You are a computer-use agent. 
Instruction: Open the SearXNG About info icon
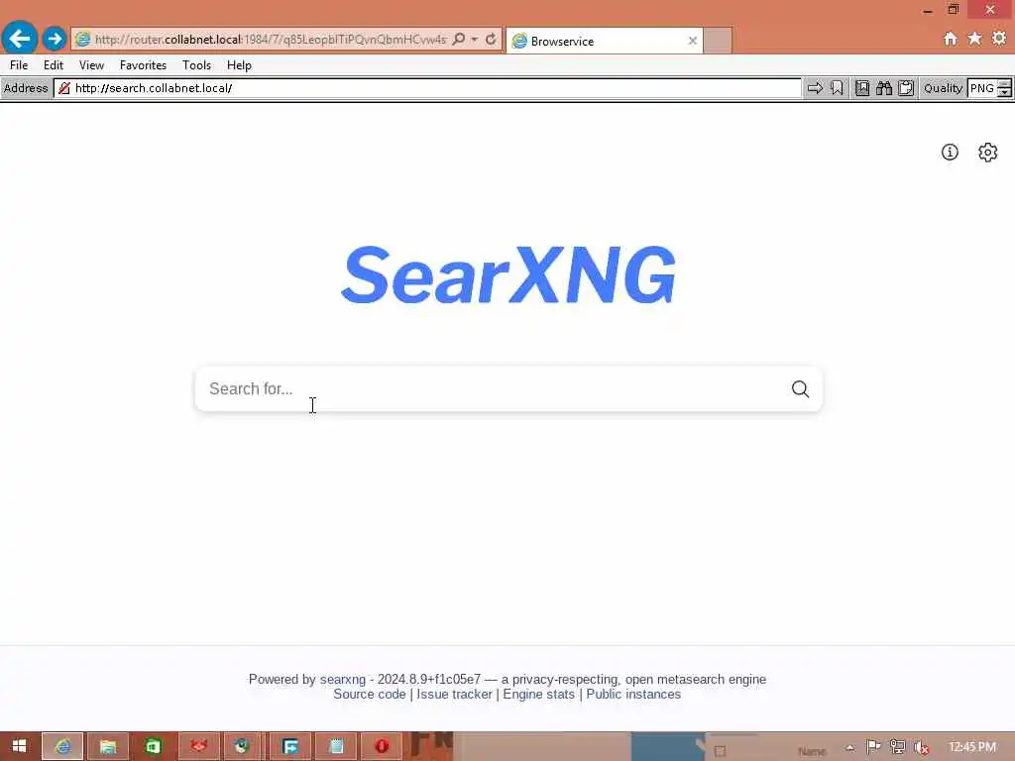click(x=950, y=152)
